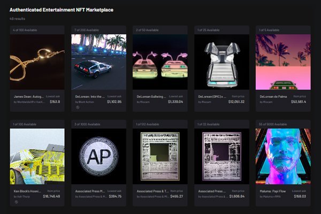
Task: Click the $18,746.49 item price
Action: tap(51, 196)
